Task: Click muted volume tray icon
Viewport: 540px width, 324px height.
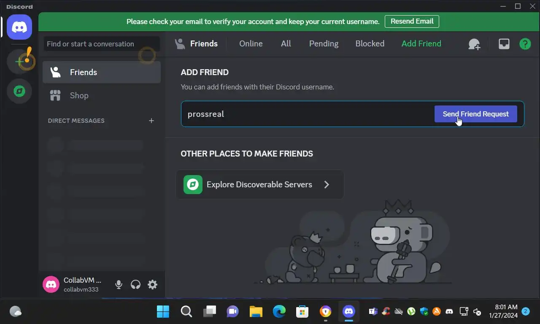Action: click(477, 312)
